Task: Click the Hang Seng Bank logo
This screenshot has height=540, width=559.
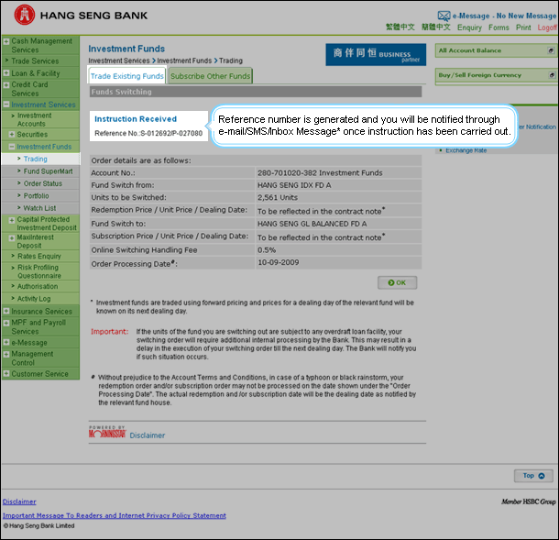Action: point(81,15)
